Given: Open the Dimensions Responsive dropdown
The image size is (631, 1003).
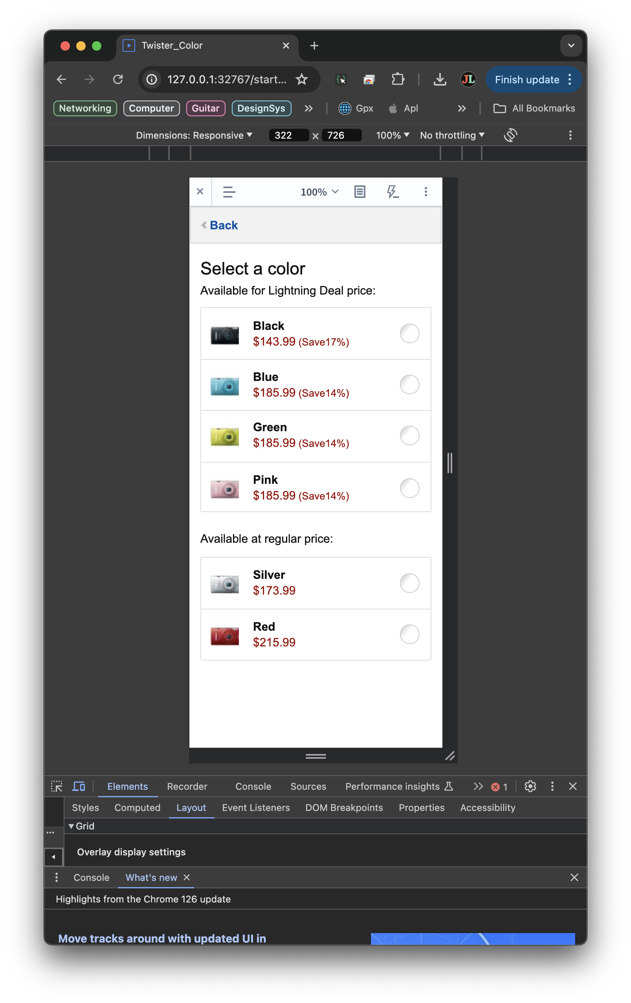Looking at the screenshot, I should click(194, 135).
